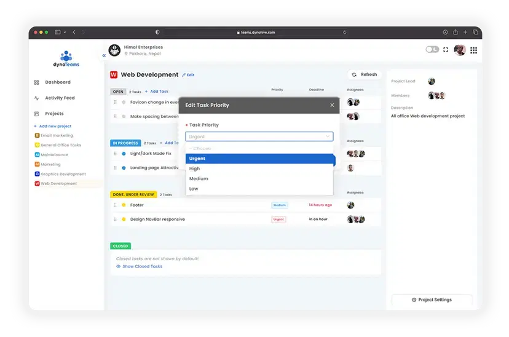Open the Footer task
Screen dimensions: 509x337
136,205
